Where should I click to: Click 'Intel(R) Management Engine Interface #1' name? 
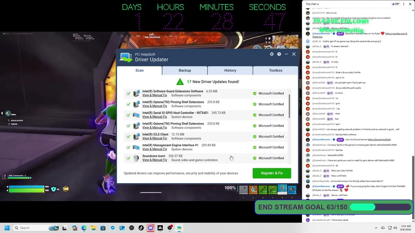pyautogui.click(x=170, y=145)
